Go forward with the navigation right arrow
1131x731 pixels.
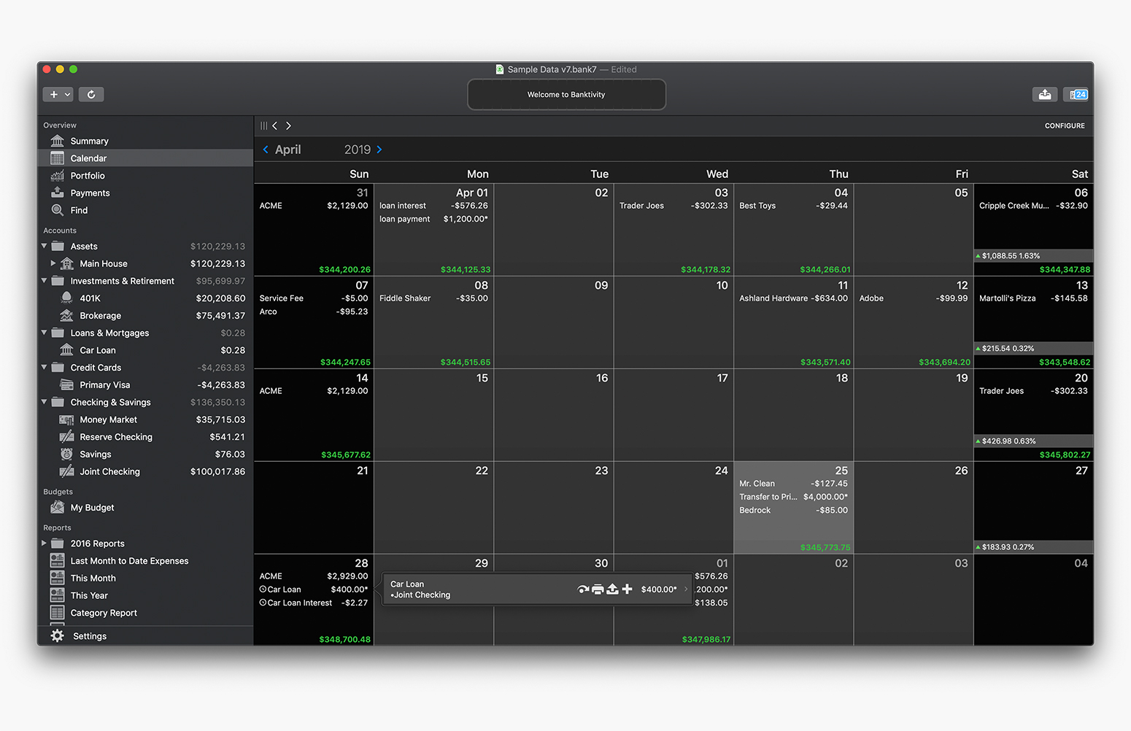[288, 125]
